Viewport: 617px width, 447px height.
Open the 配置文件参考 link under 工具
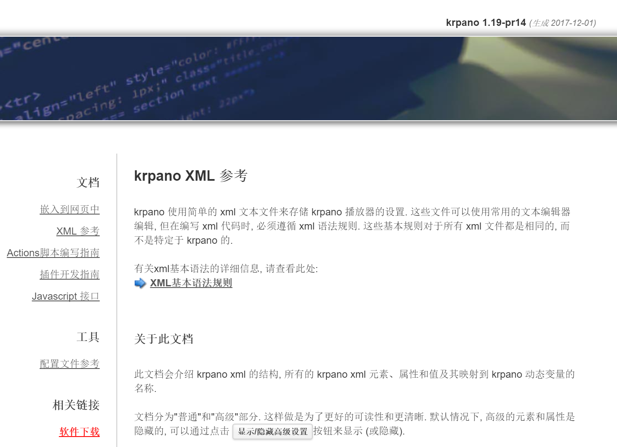69,364
